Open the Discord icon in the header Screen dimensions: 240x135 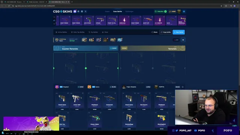click(x=75, y=11)
